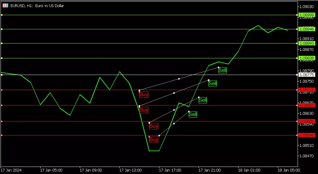Image resolution: width=318 pixels, height=174 pixels.
Task: Click the red 1.08660 price level tag
Action: click(307, 105)
